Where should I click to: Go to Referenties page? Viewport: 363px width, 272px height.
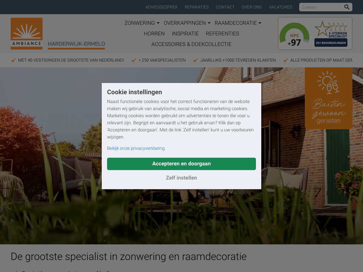pyautogui.click(x=223, y=34)
